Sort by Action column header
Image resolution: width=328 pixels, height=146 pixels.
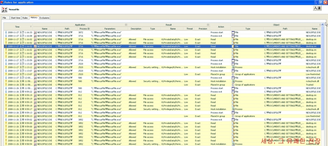[x=221, y=27]
